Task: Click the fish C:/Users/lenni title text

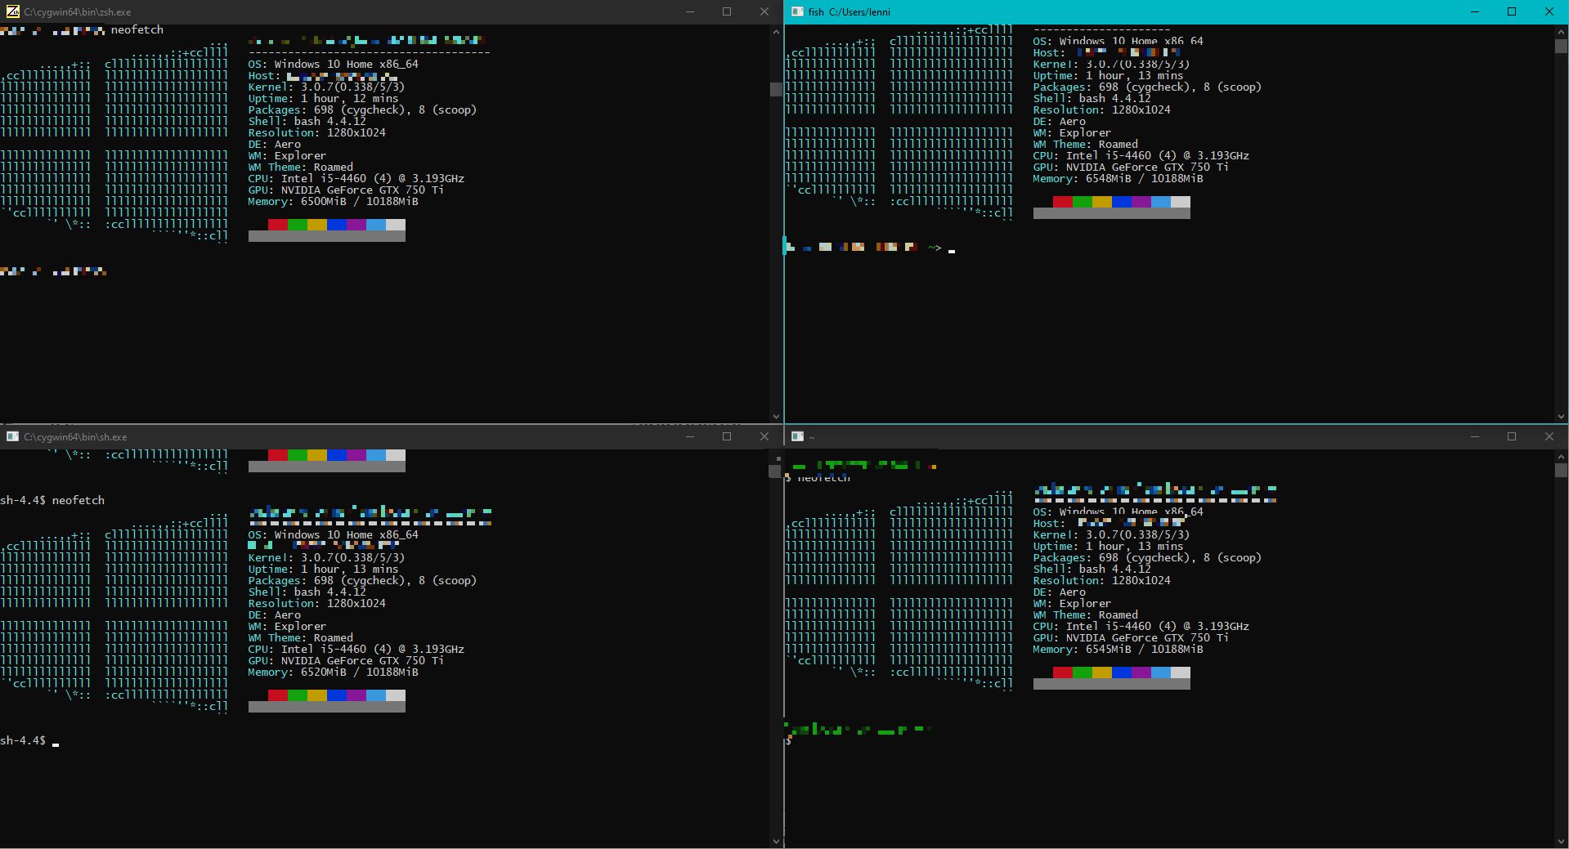Action: pos(849,12)
